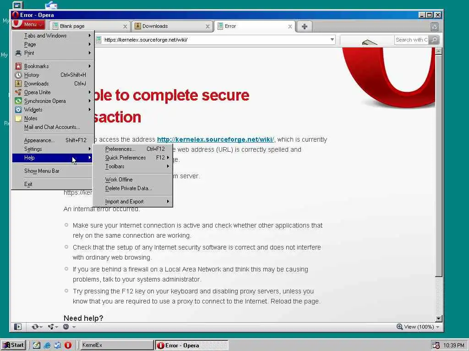Open the Tabs and Windows submenu
The width and height of the screenshot is (469, 351).
[x=53, y=36]
